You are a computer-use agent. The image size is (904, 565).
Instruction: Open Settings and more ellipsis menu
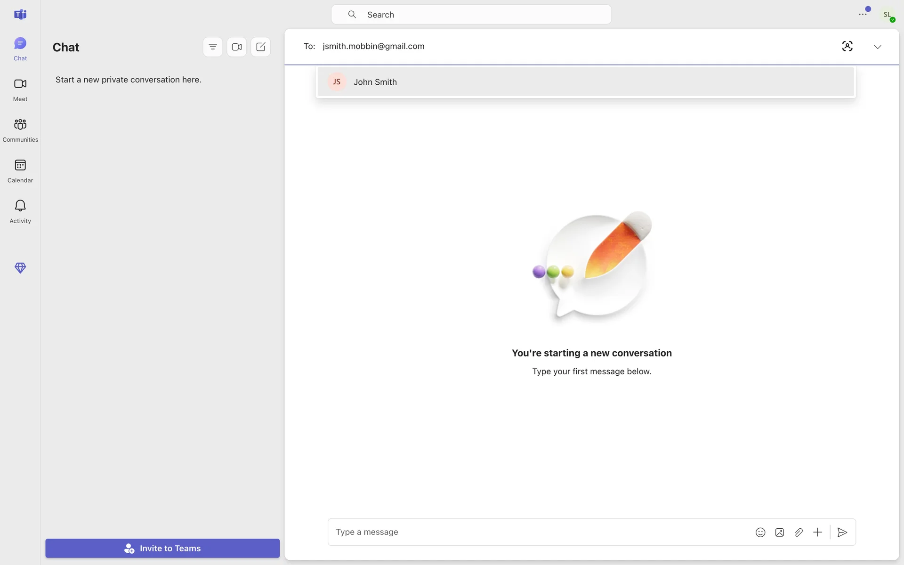click(x=863, y=15)
